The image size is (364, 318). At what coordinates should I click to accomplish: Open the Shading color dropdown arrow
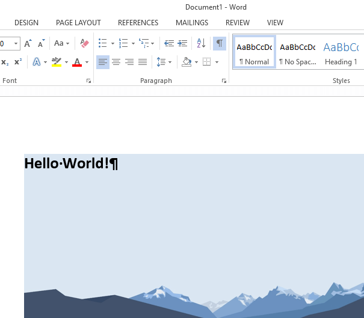196,62
